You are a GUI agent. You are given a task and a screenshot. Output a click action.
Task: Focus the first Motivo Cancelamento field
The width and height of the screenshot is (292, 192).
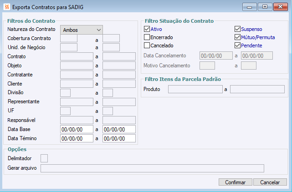(207, 66)
